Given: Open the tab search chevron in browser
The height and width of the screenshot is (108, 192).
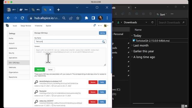Looking at the screenshot, I should [77, 7].
